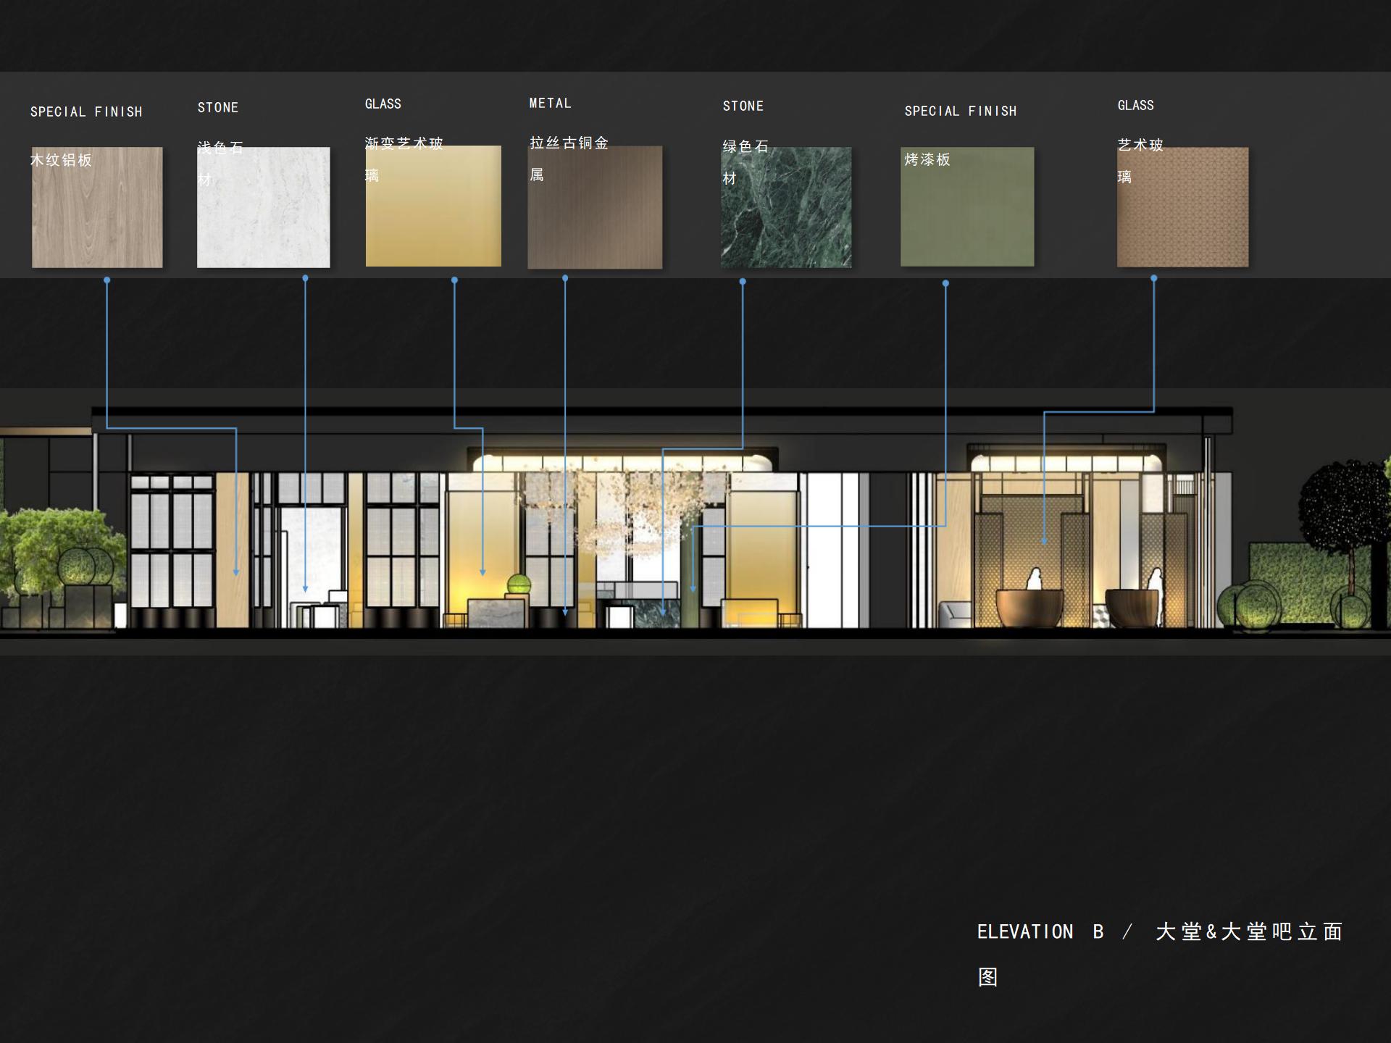
Task: Click the 烤漆板 label text
Action: point(927,159)
